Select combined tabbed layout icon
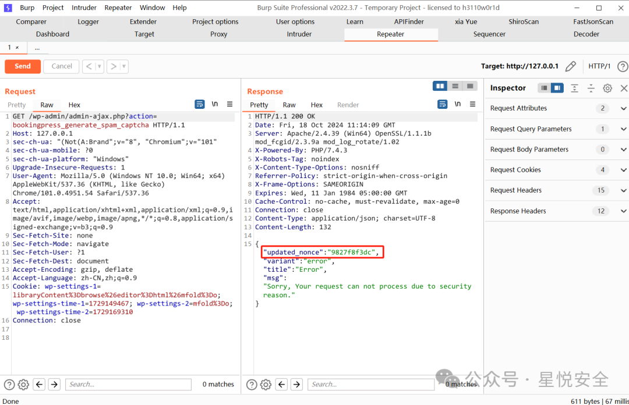The height and width of the screenshot is (405, 629). pyautogui.click(x=470, y=86)
